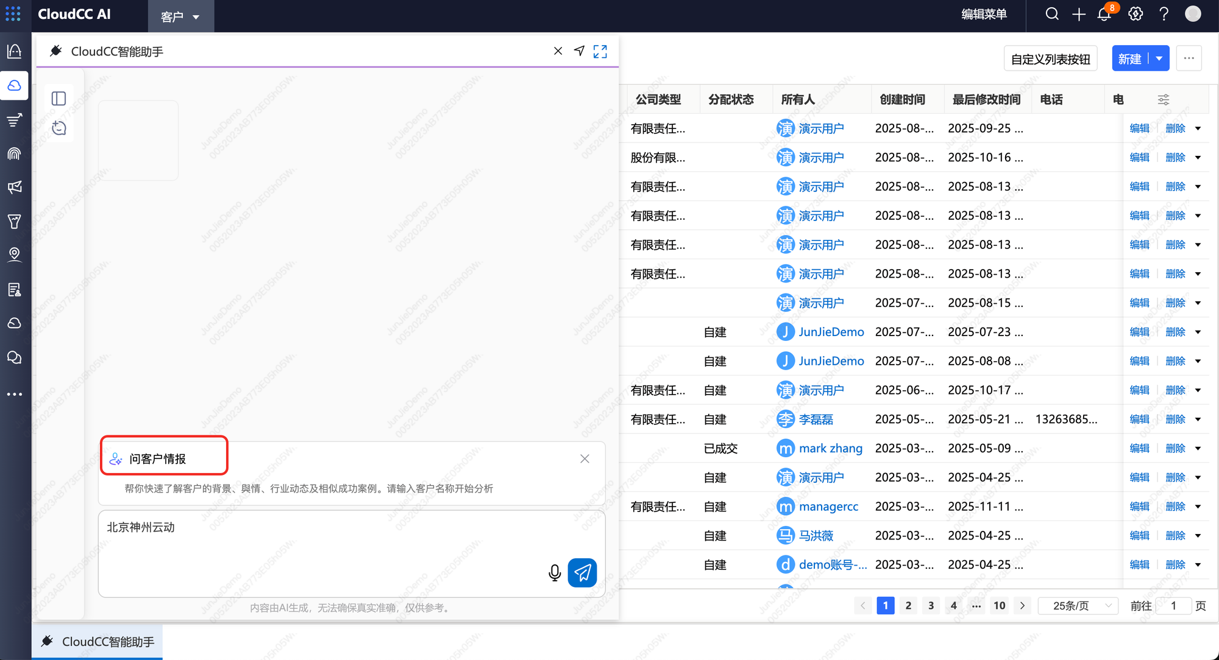Open settings gear in top bar
The width and height of the screenshot is (1219, 660).
tap(1135, 15)
